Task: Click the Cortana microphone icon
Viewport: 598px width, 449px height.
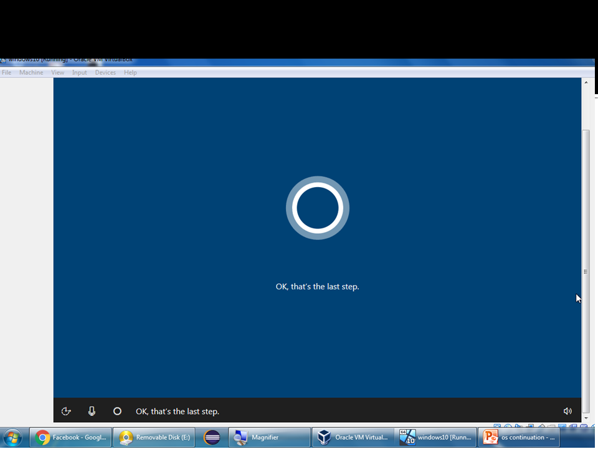Action: (92, 411)
